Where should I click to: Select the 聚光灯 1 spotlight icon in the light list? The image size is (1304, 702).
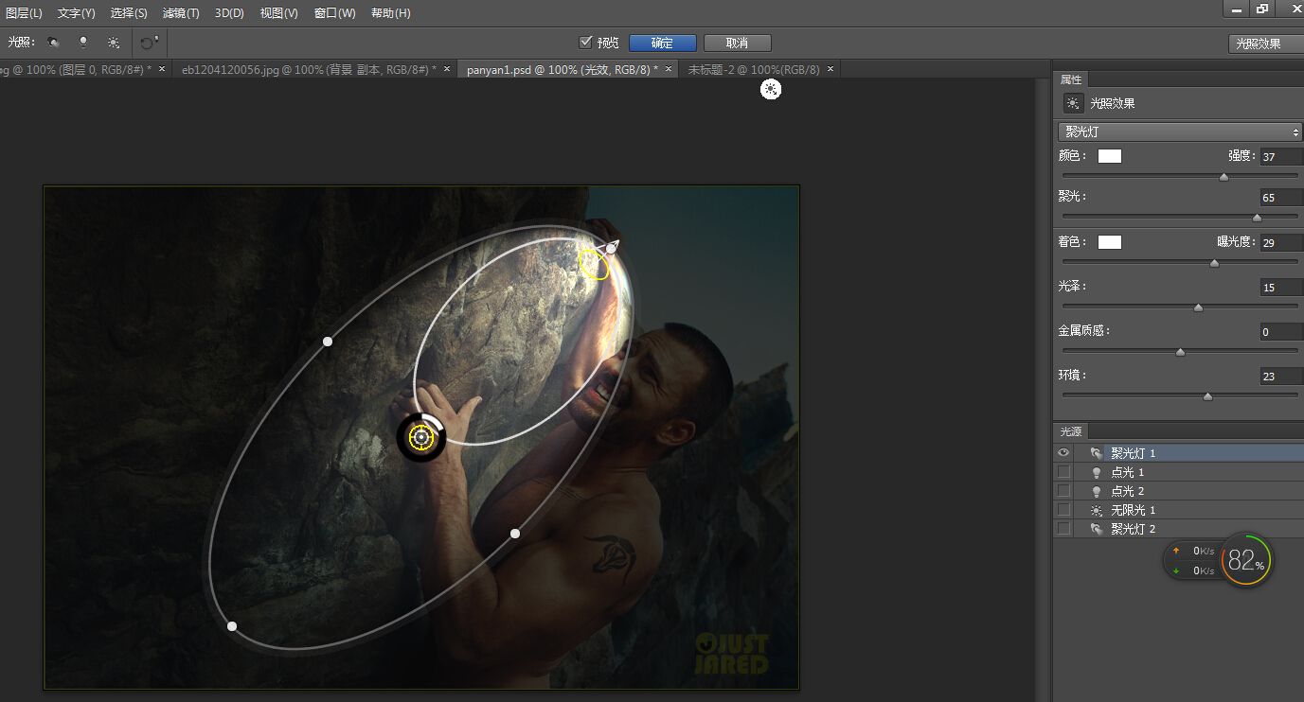pos(1096,453)
